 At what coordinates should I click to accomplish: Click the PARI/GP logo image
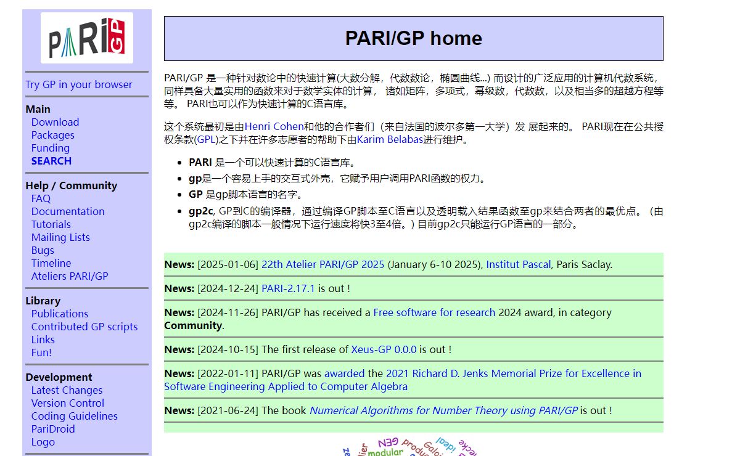click(x=87, y=38)
